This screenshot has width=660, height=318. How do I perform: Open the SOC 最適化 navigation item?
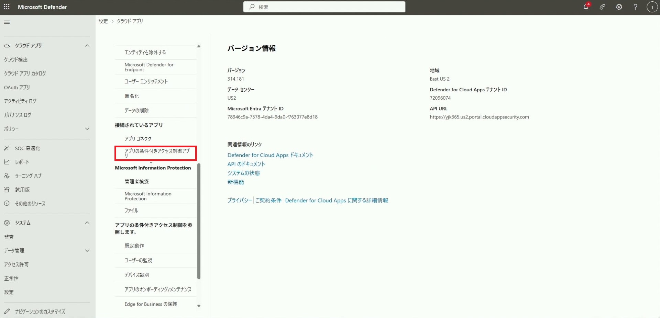(27, 148)
